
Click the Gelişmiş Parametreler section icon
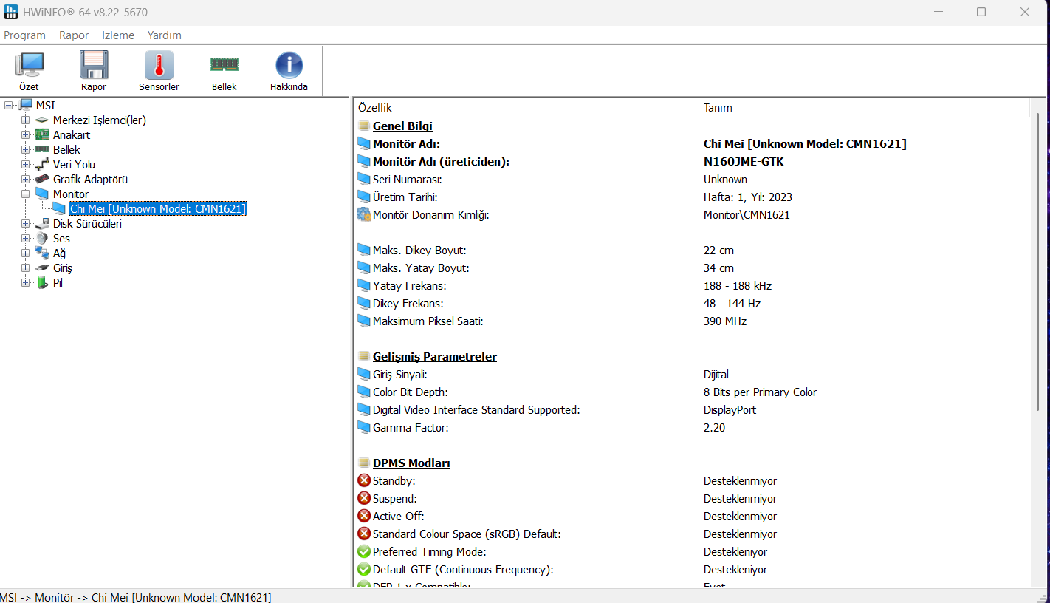(x=364, y=357)
